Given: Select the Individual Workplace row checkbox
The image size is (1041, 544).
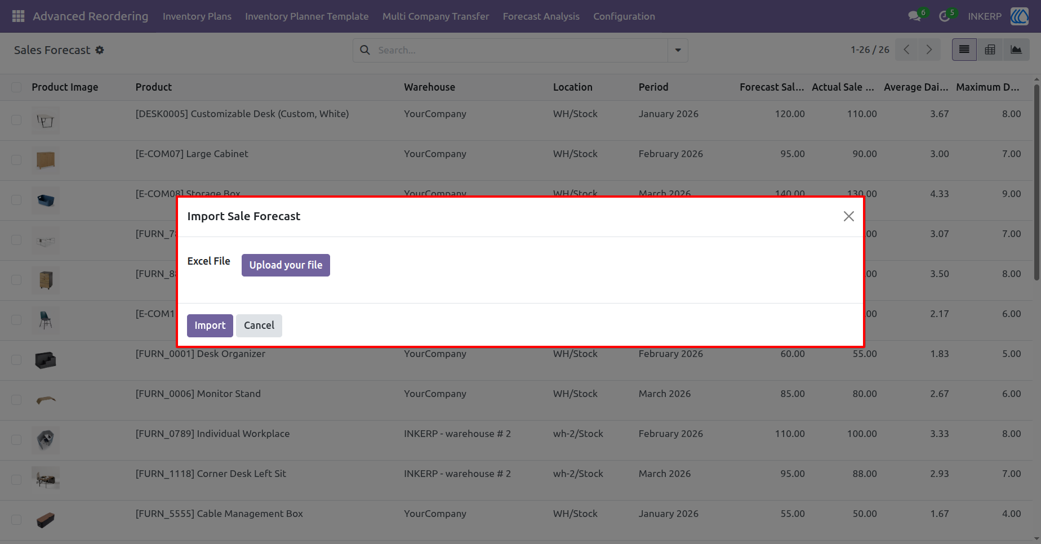Looking at the screenshot, I should [16, 440].
